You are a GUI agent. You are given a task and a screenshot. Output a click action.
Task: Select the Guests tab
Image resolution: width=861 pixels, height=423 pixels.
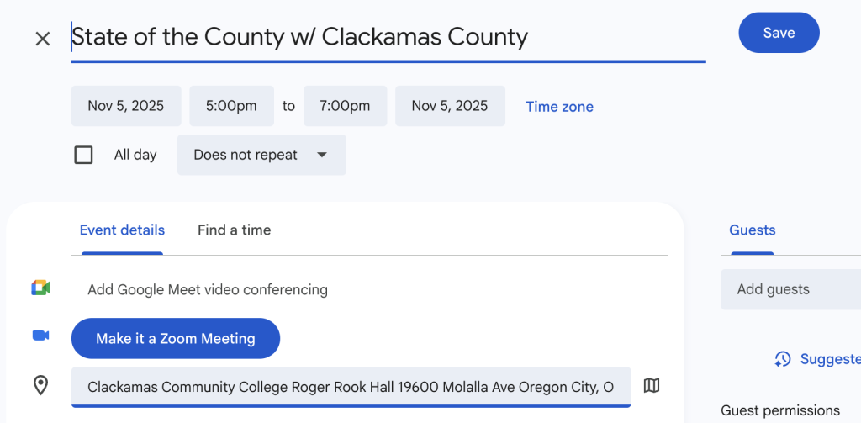tap(752, 230)
